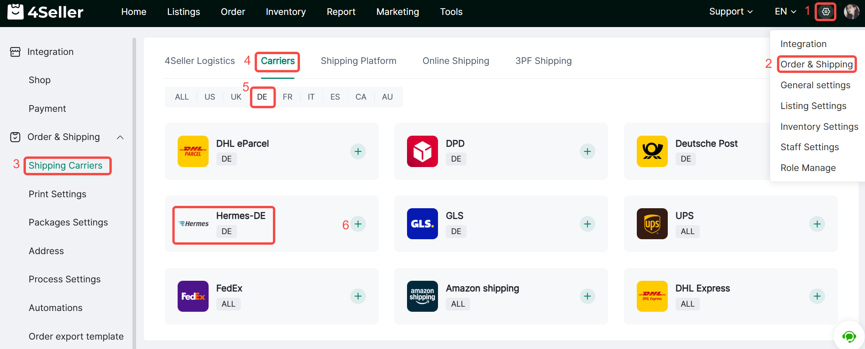Add the DHL eParcel carrier
Viewport: 865px width, 349px height.
tap(358, 151)
